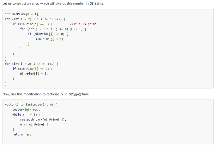Click the 'for (int j = i * i' loop line
Viewport: 218px width, 145px height.
tap(53, 29)
